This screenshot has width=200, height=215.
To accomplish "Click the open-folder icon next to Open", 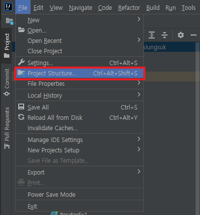I will pos(21,30).
